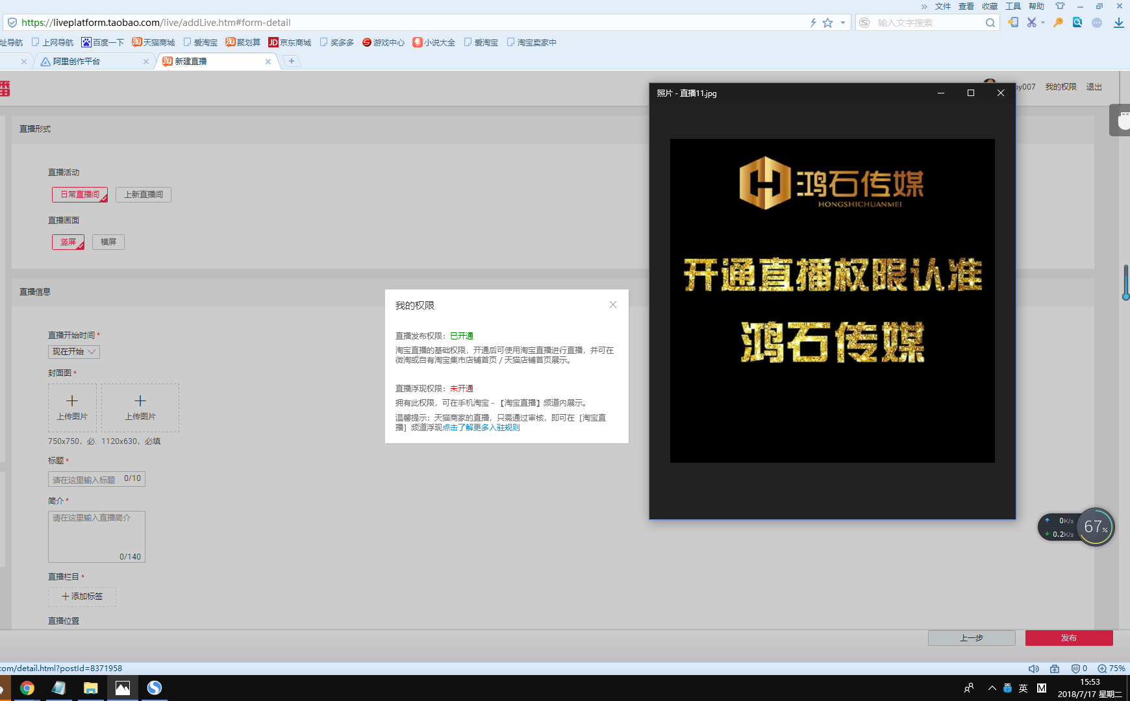Viewport: 1130px width, 701px height.
Task: Choose 竖屏 portrait screen option
Action: 68,242
